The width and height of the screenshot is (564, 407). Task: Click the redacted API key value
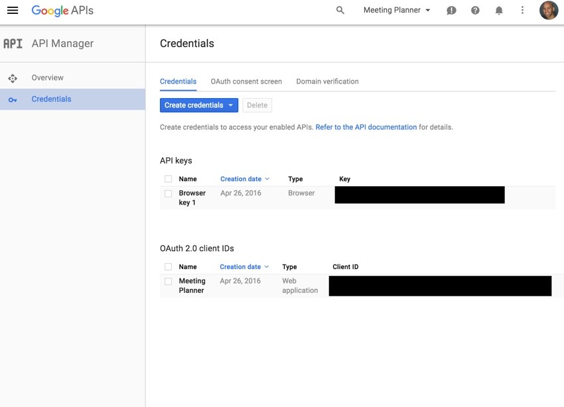(420, 195)
